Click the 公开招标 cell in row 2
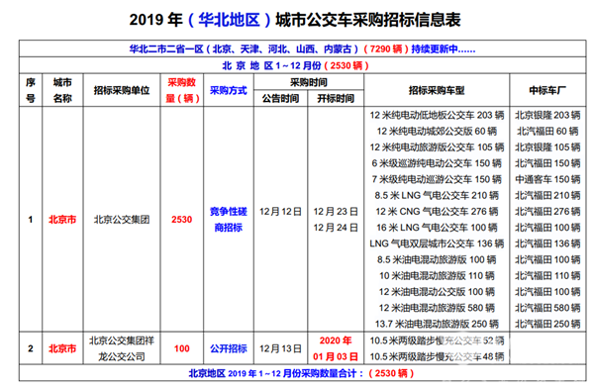Screen dimensions: 594x388 click(x=229, y=348)
